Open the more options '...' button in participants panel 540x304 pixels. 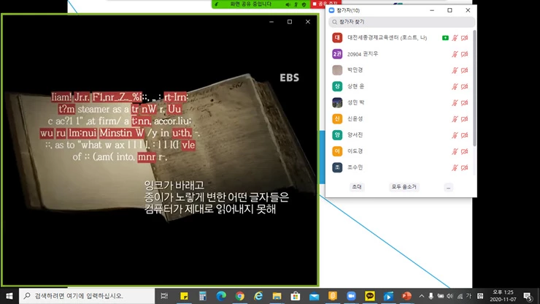(448, 187)
